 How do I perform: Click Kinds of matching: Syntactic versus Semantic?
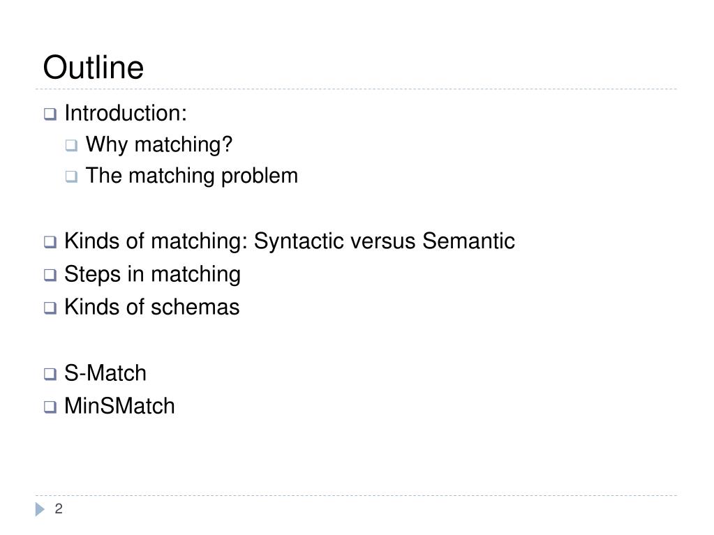[290, 241]
